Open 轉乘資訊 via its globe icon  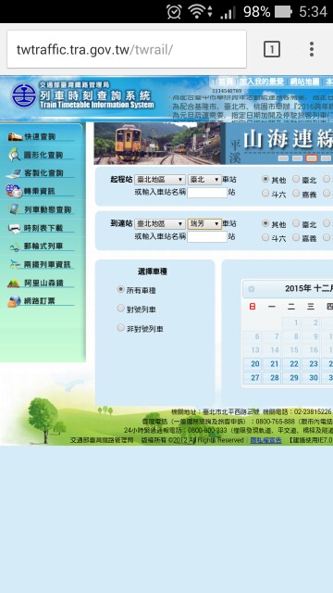(14, 191)
